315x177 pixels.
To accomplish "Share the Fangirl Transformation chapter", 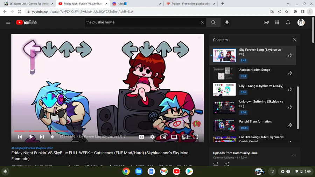I will click(290, 125).
